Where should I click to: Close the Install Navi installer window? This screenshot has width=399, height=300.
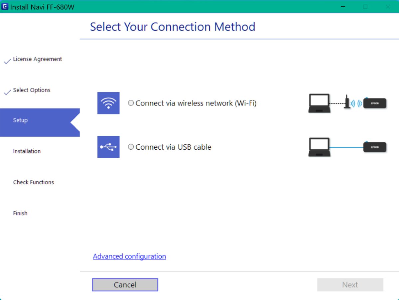point(388,7)
